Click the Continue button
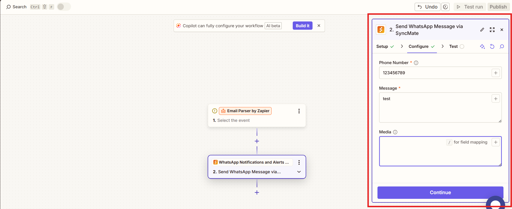 440,193
